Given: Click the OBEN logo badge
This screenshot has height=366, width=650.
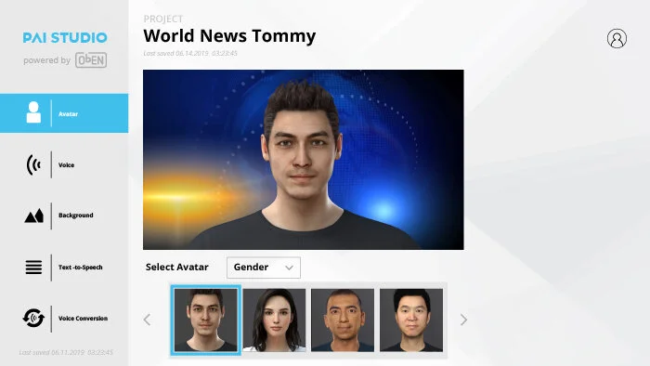Looking at the screenshot, I should coord(91,60).
